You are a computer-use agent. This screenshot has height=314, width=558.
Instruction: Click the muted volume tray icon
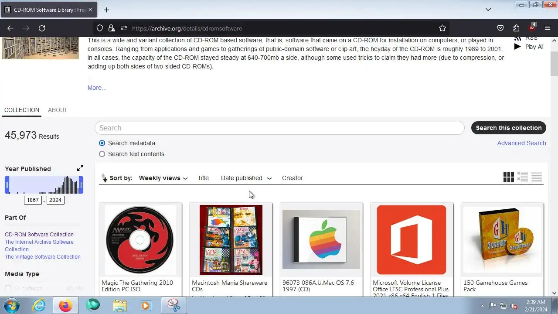click(514, 306)
